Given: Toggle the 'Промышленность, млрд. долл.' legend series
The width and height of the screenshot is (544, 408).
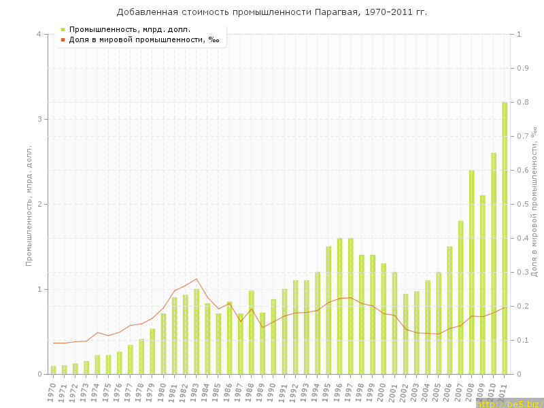Looking at the screenshot, I should (x=129, y=29).
